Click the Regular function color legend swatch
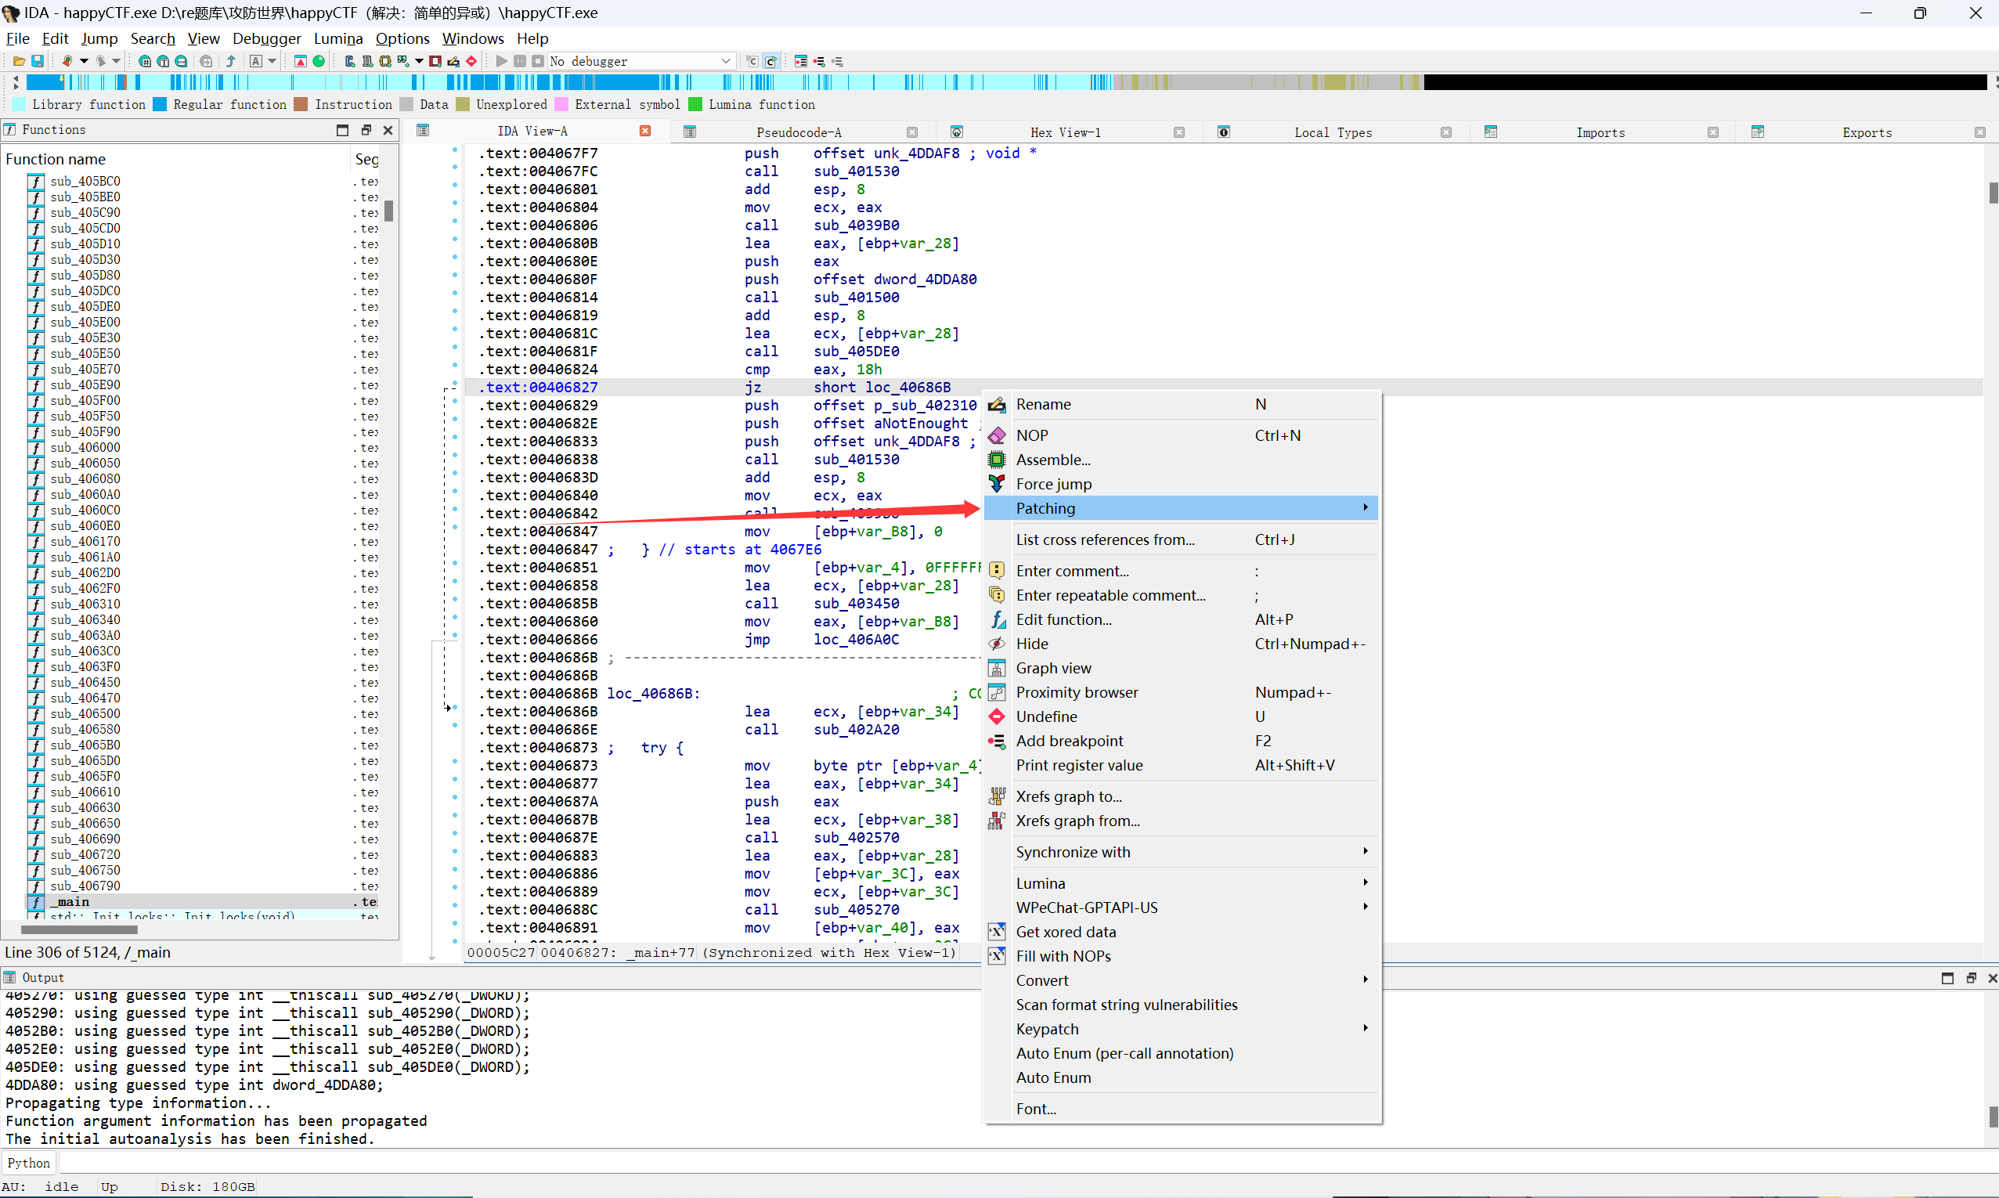The image size is (1999, 1198). point(160,105)
